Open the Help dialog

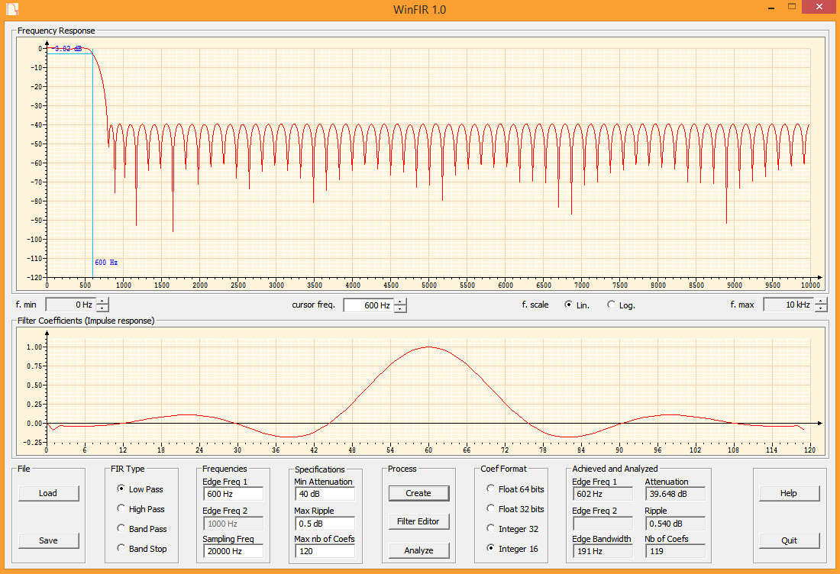coord(789,493)
